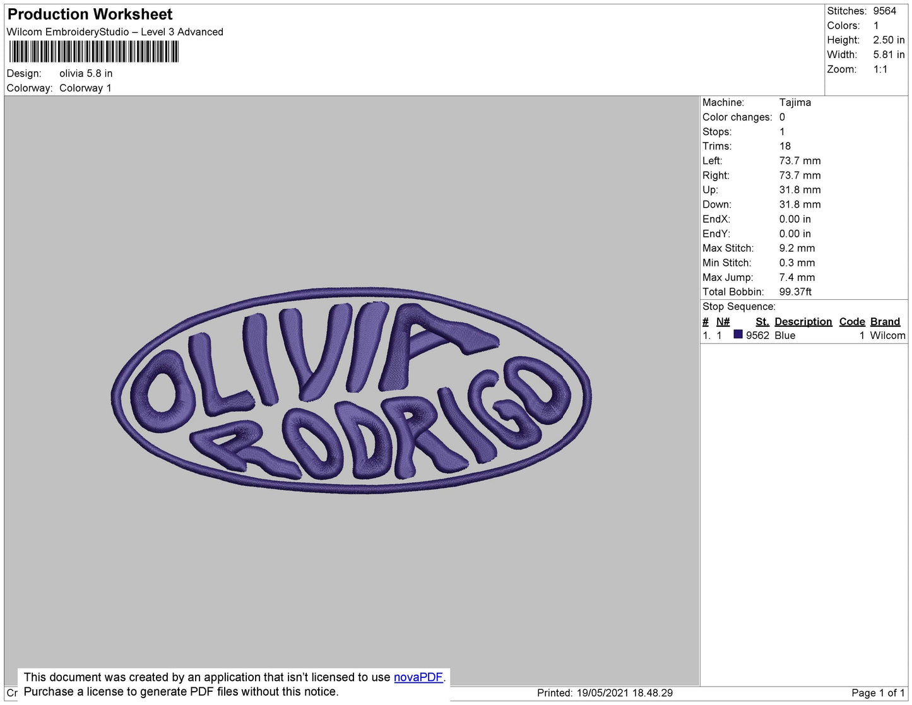
Task: Click the Brand column header
Action: click(x=885, y=321)
